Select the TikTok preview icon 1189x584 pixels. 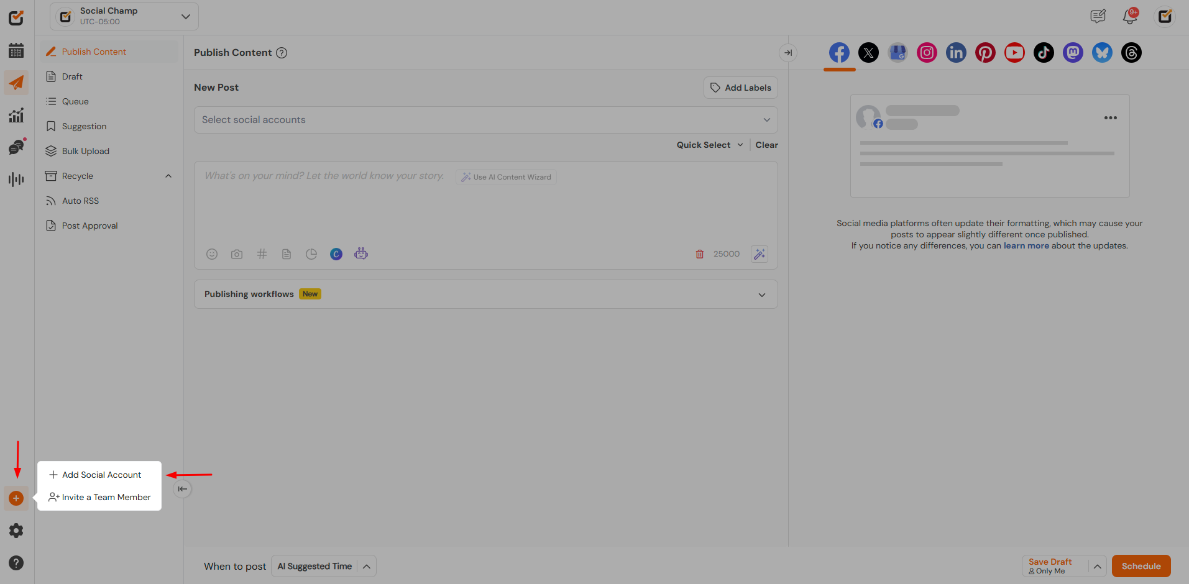pos(1044,53)
